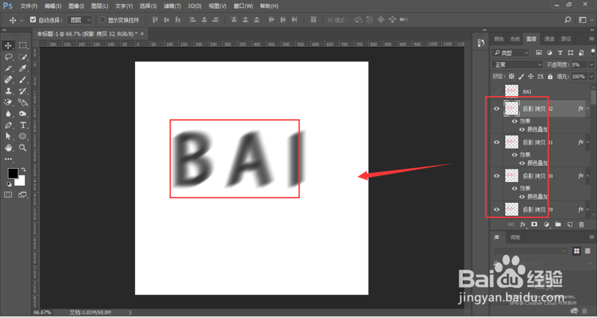
Task: Create a new layer group
Action: coord(558,224)
